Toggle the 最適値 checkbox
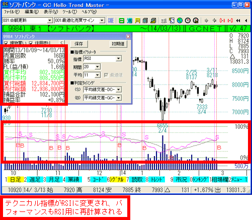Image resolution: width=252 pixels, height=220 pixels. 106,75
